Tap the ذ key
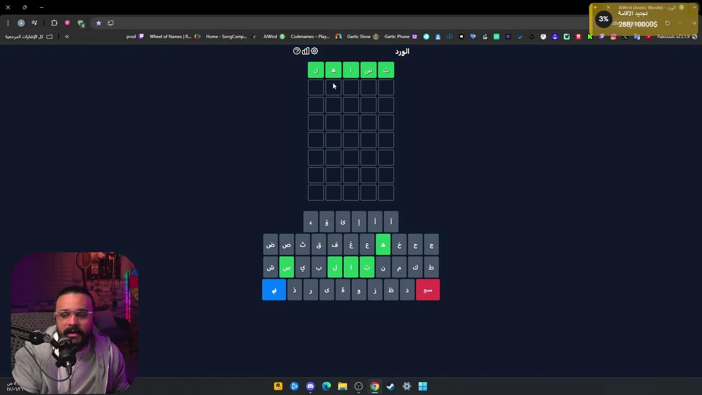The height and width of the screenshot is (395, 702). point(295,290)
